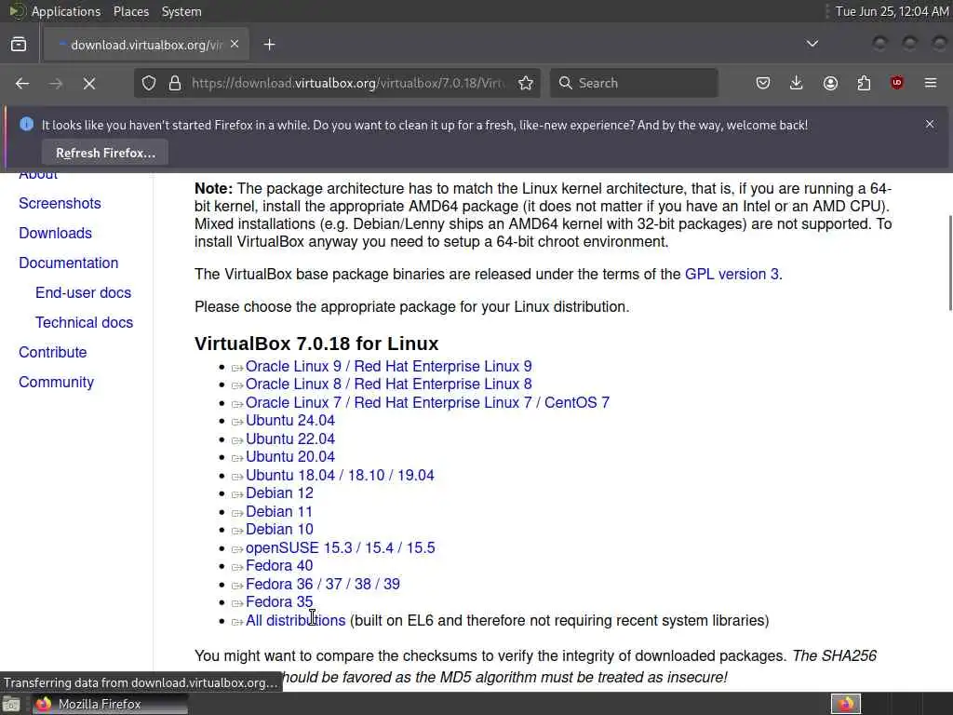Click the Refresh Firefox… button
953x715 pixels.
point(105,153)
